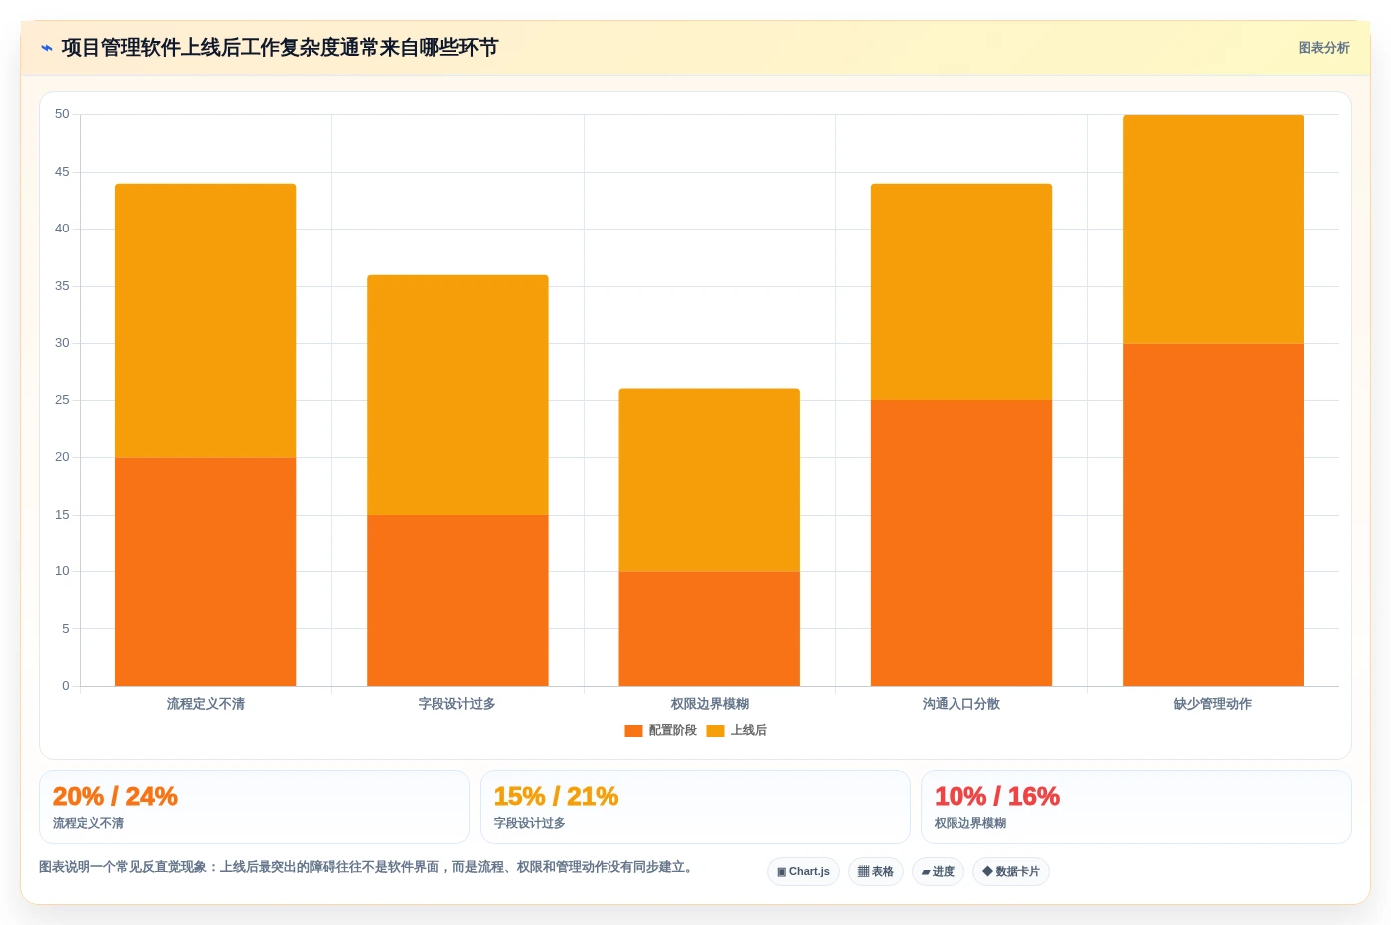
Task: Click the 图表分析 label in the header
Action: point(1323,48)
